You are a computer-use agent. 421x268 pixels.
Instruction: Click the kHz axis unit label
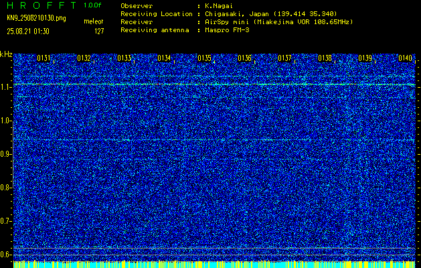click(6, 54)
